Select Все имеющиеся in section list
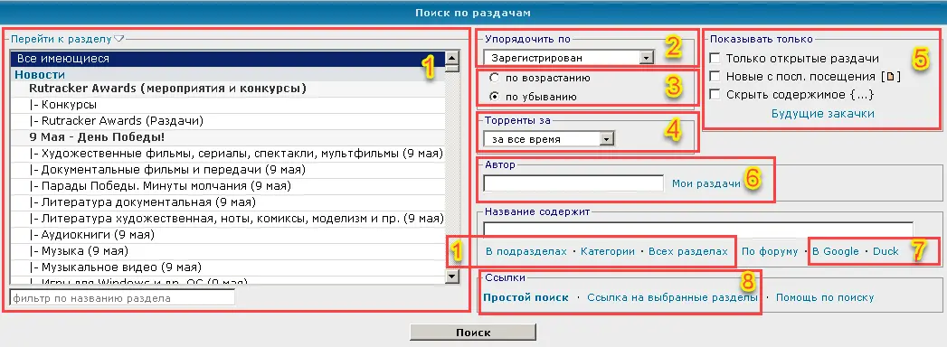This screenshot has width=947, height=347. pos(228,59)
